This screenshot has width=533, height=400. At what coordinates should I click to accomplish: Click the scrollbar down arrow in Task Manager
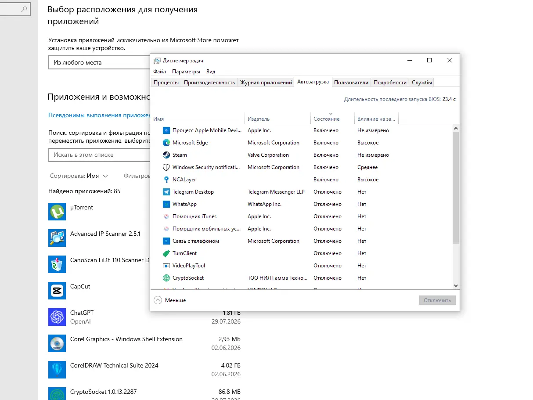[x=456, y=285]
